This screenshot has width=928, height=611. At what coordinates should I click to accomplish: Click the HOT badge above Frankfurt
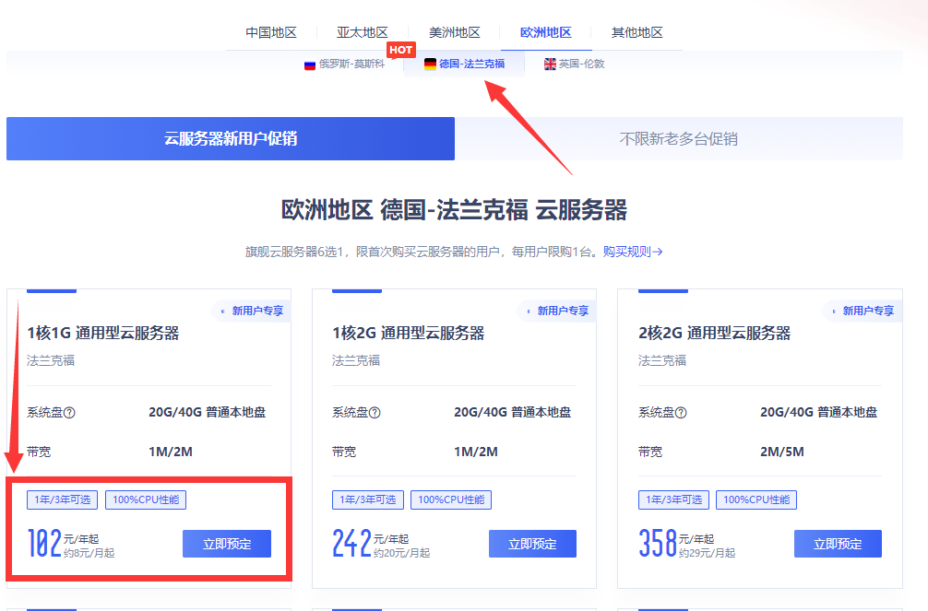click(x=400, y=50)
